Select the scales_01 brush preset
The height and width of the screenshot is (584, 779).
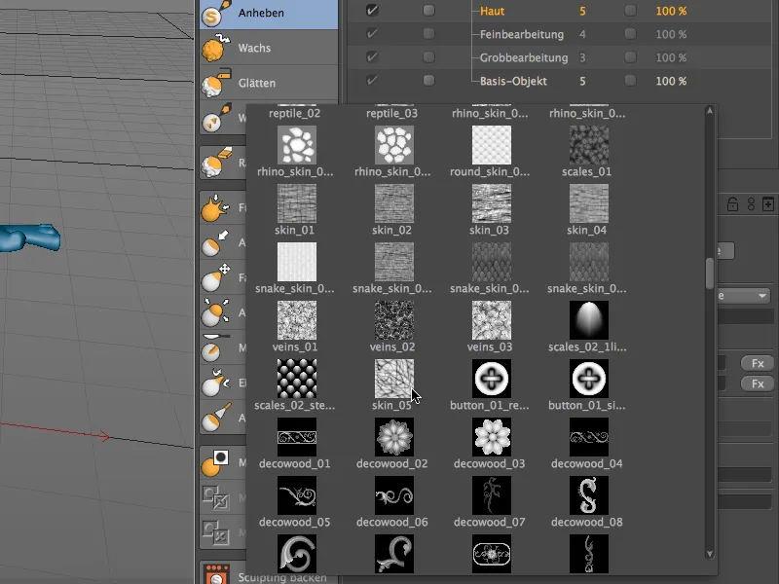pyautogui.click(x=589, y=144)
